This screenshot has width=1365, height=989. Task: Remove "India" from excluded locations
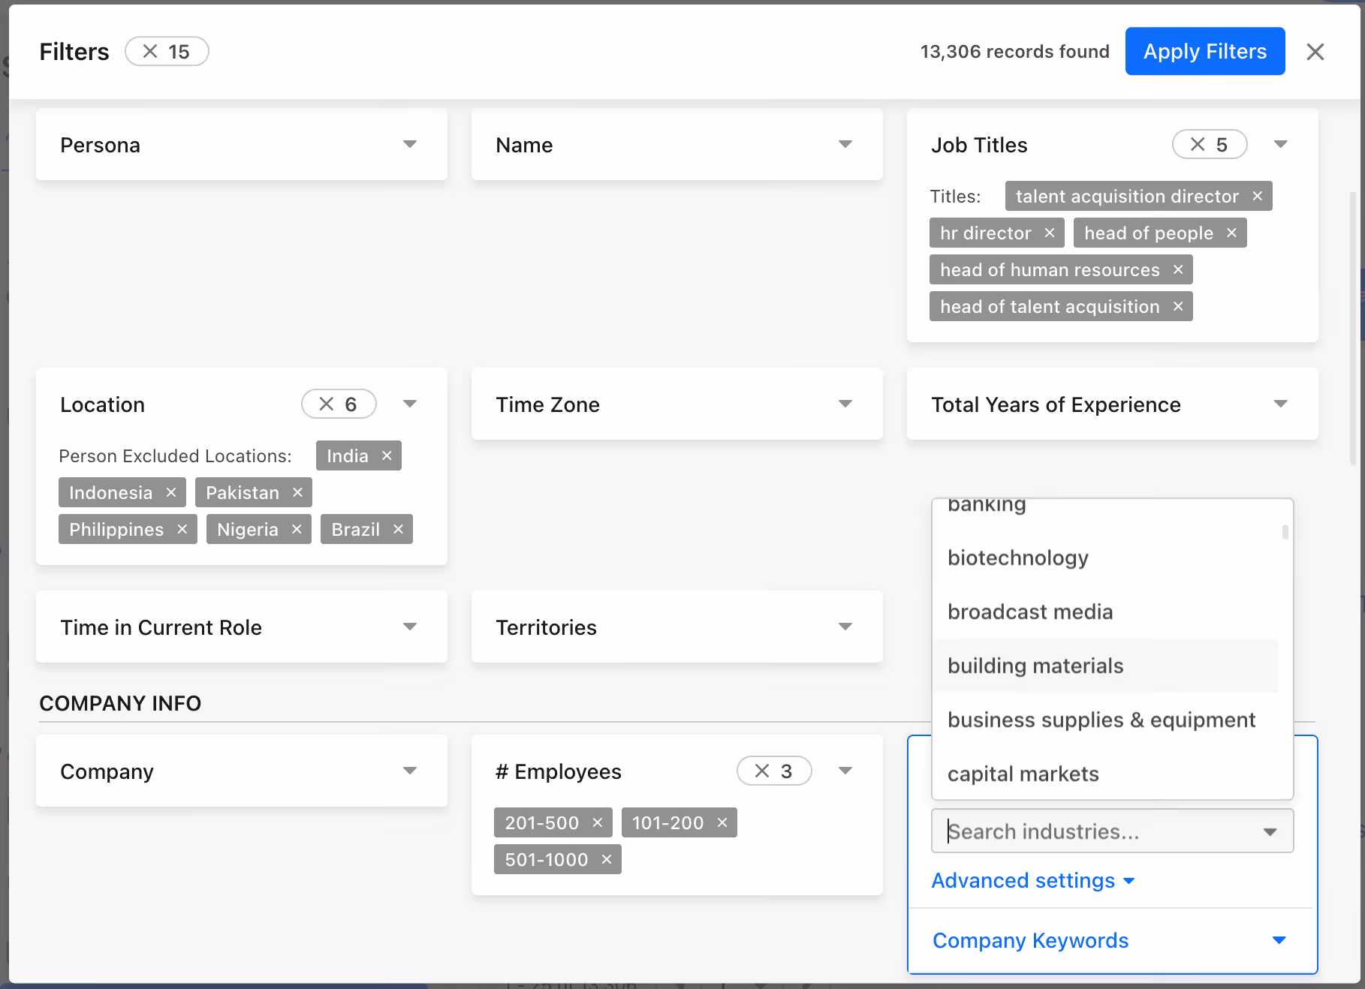[x=387, y=455]
